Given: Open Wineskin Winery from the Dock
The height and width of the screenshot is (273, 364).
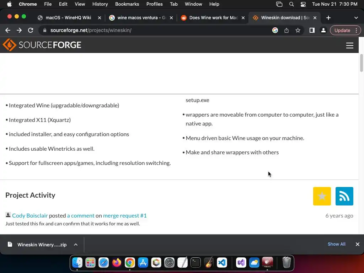Looking at the screenshot, I should (267, 262).
